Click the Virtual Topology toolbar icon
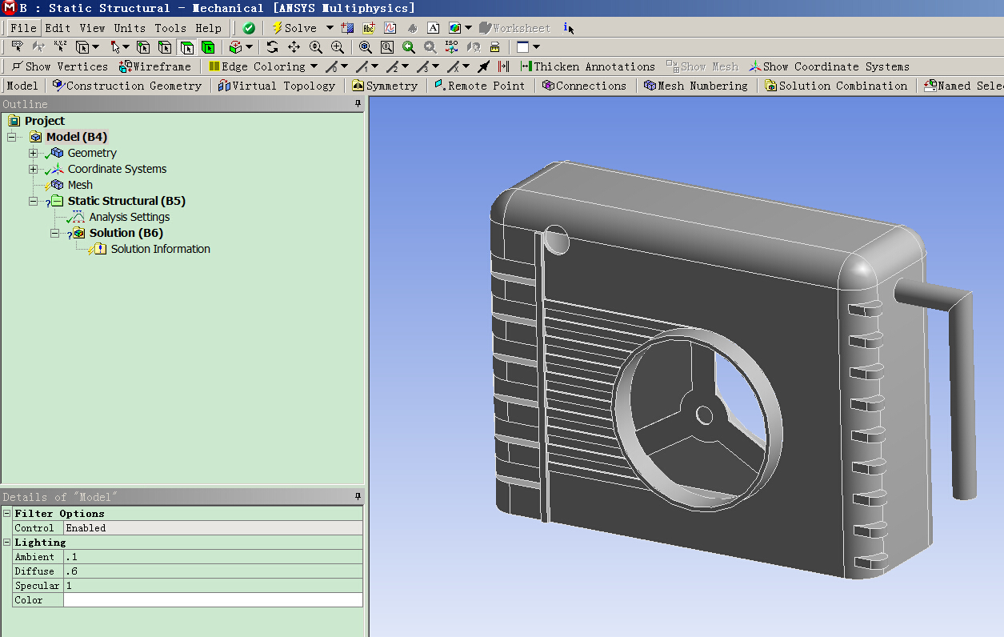Screen dimensions: 1004x637 (276, 86)
